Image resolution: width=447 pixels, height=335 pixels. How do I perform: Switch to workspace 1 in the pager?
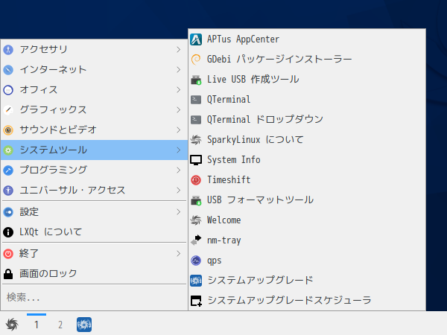pyautogui.click(x=37, y=325)
